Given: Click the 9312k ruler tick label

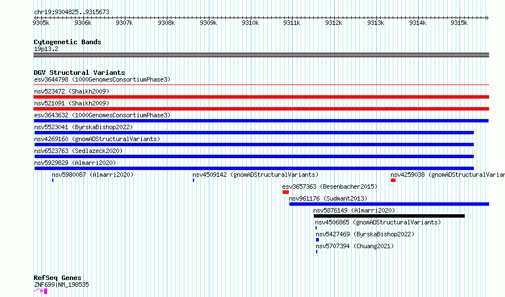Looking at the screenshot, I should click(x=334, y=23).
